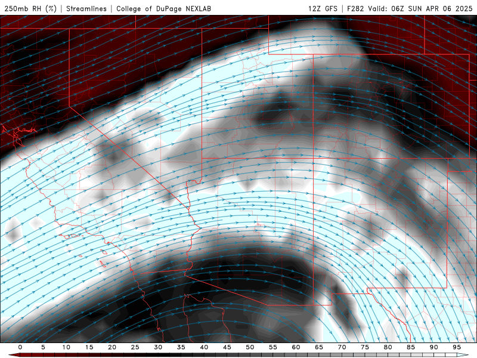The height and width of the screenshot is (358, 477).
Task: Select the "F282" forecast hour text
Action: 355,8
